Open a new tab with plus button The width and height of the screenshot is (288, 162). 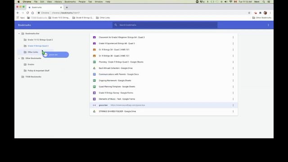coord(67,7)
